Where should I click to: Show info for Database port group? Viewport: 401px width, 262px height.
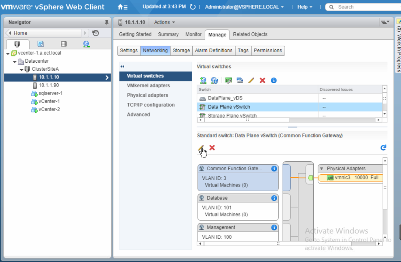click(x=274, y=198)
